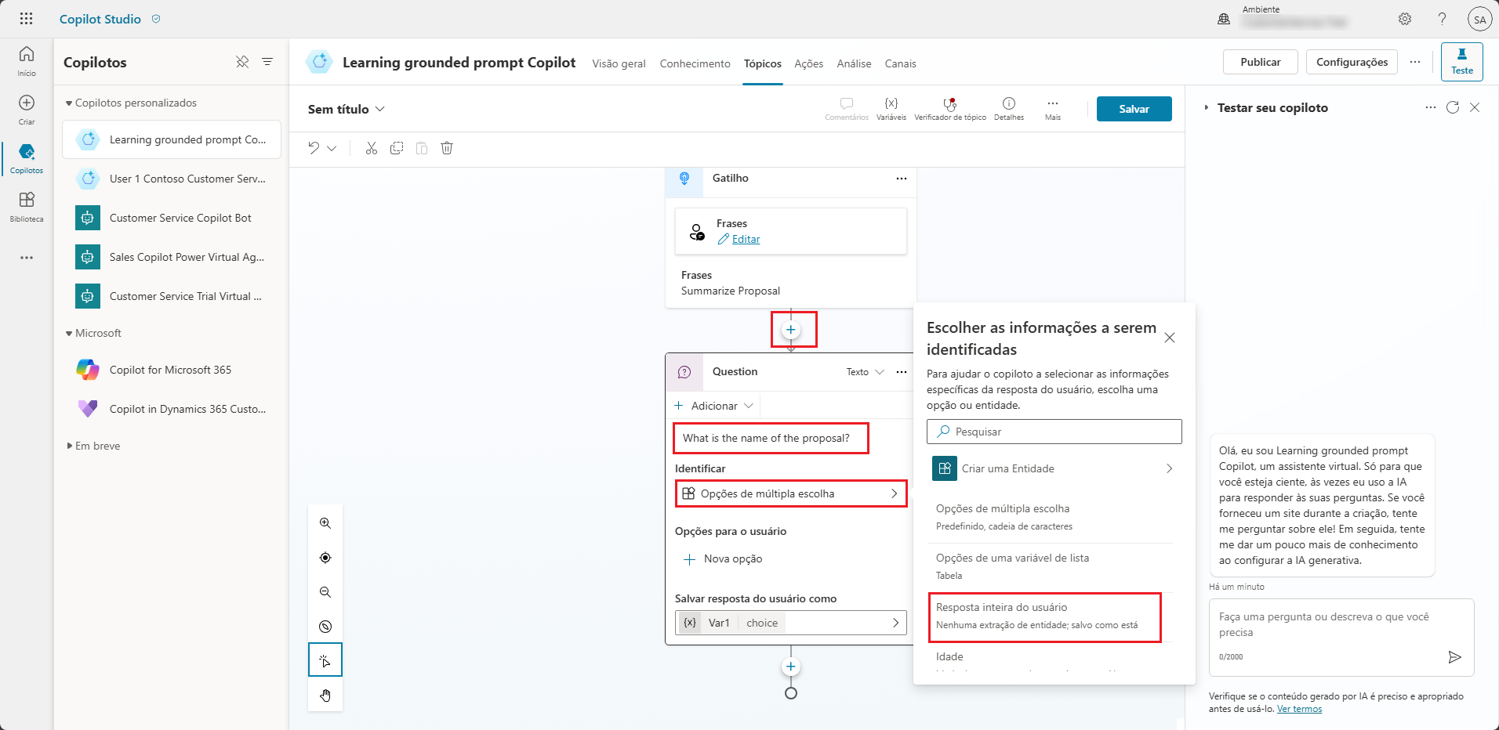The height and width of the screenshot is (730, 1499).
Task: Run the Verificador de tópico
Action: [x=950, y=108]
